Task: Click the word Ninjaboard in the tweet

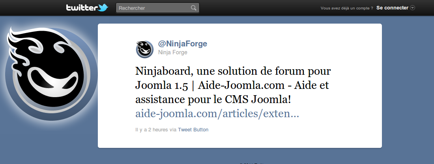Action: pyautogui.click(x=163, y=71)
